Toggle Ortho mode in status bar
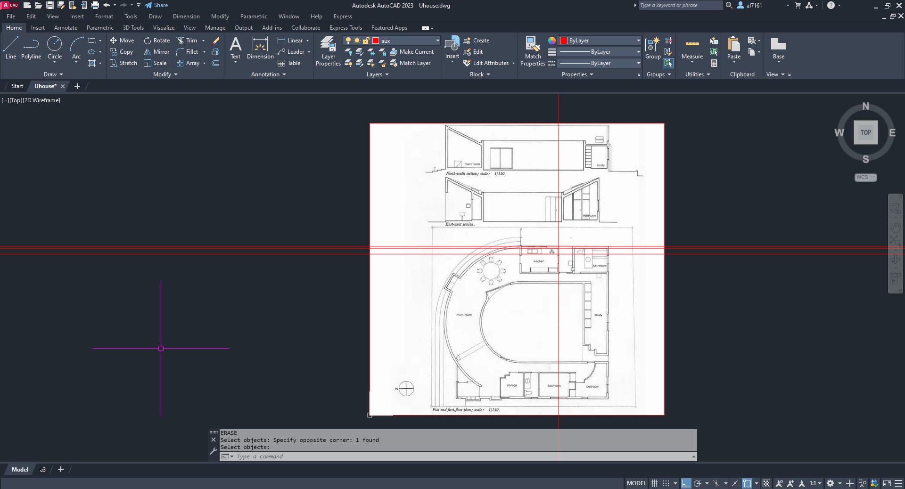 (x=686, y=483)
